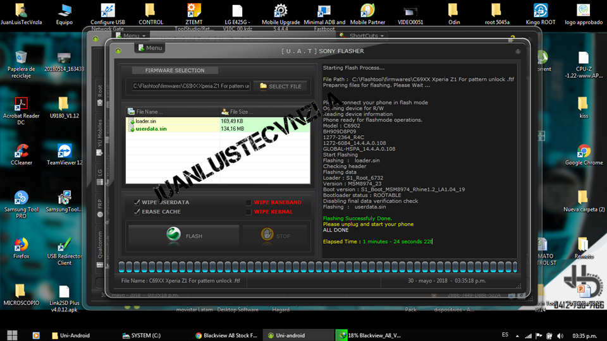
Task: Launch TeamViewer 12 shortcut
Action: (x=64, y=155)
